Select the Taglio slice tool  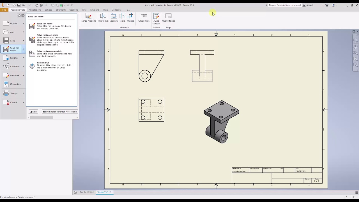pyautogui.click(x=122, y=18)
